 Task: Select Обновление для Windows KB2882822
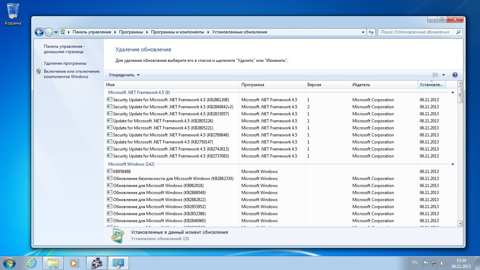(x=275, y=200)
